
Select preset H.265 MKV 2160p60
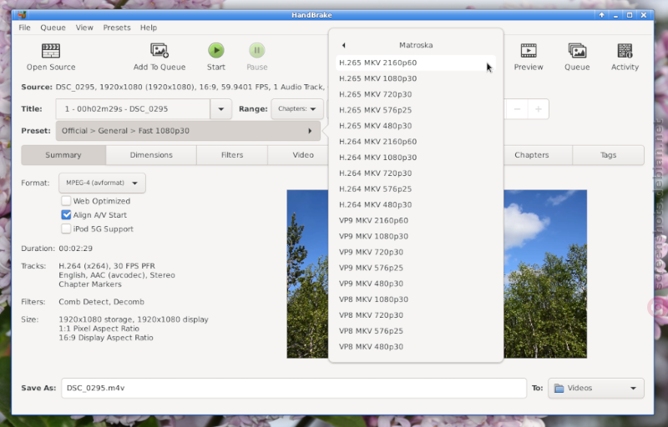tap(415, 63)
